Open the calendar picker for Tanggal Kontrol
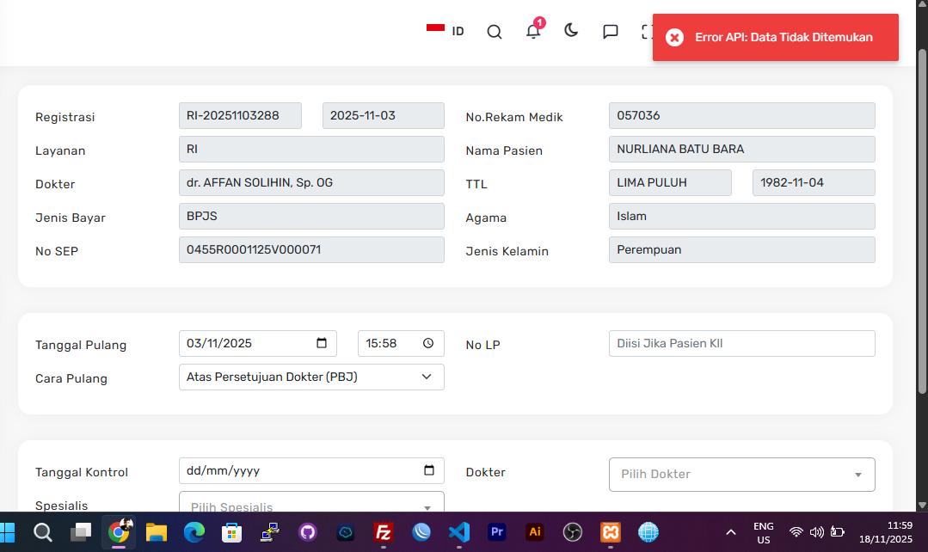 (429, 470)
